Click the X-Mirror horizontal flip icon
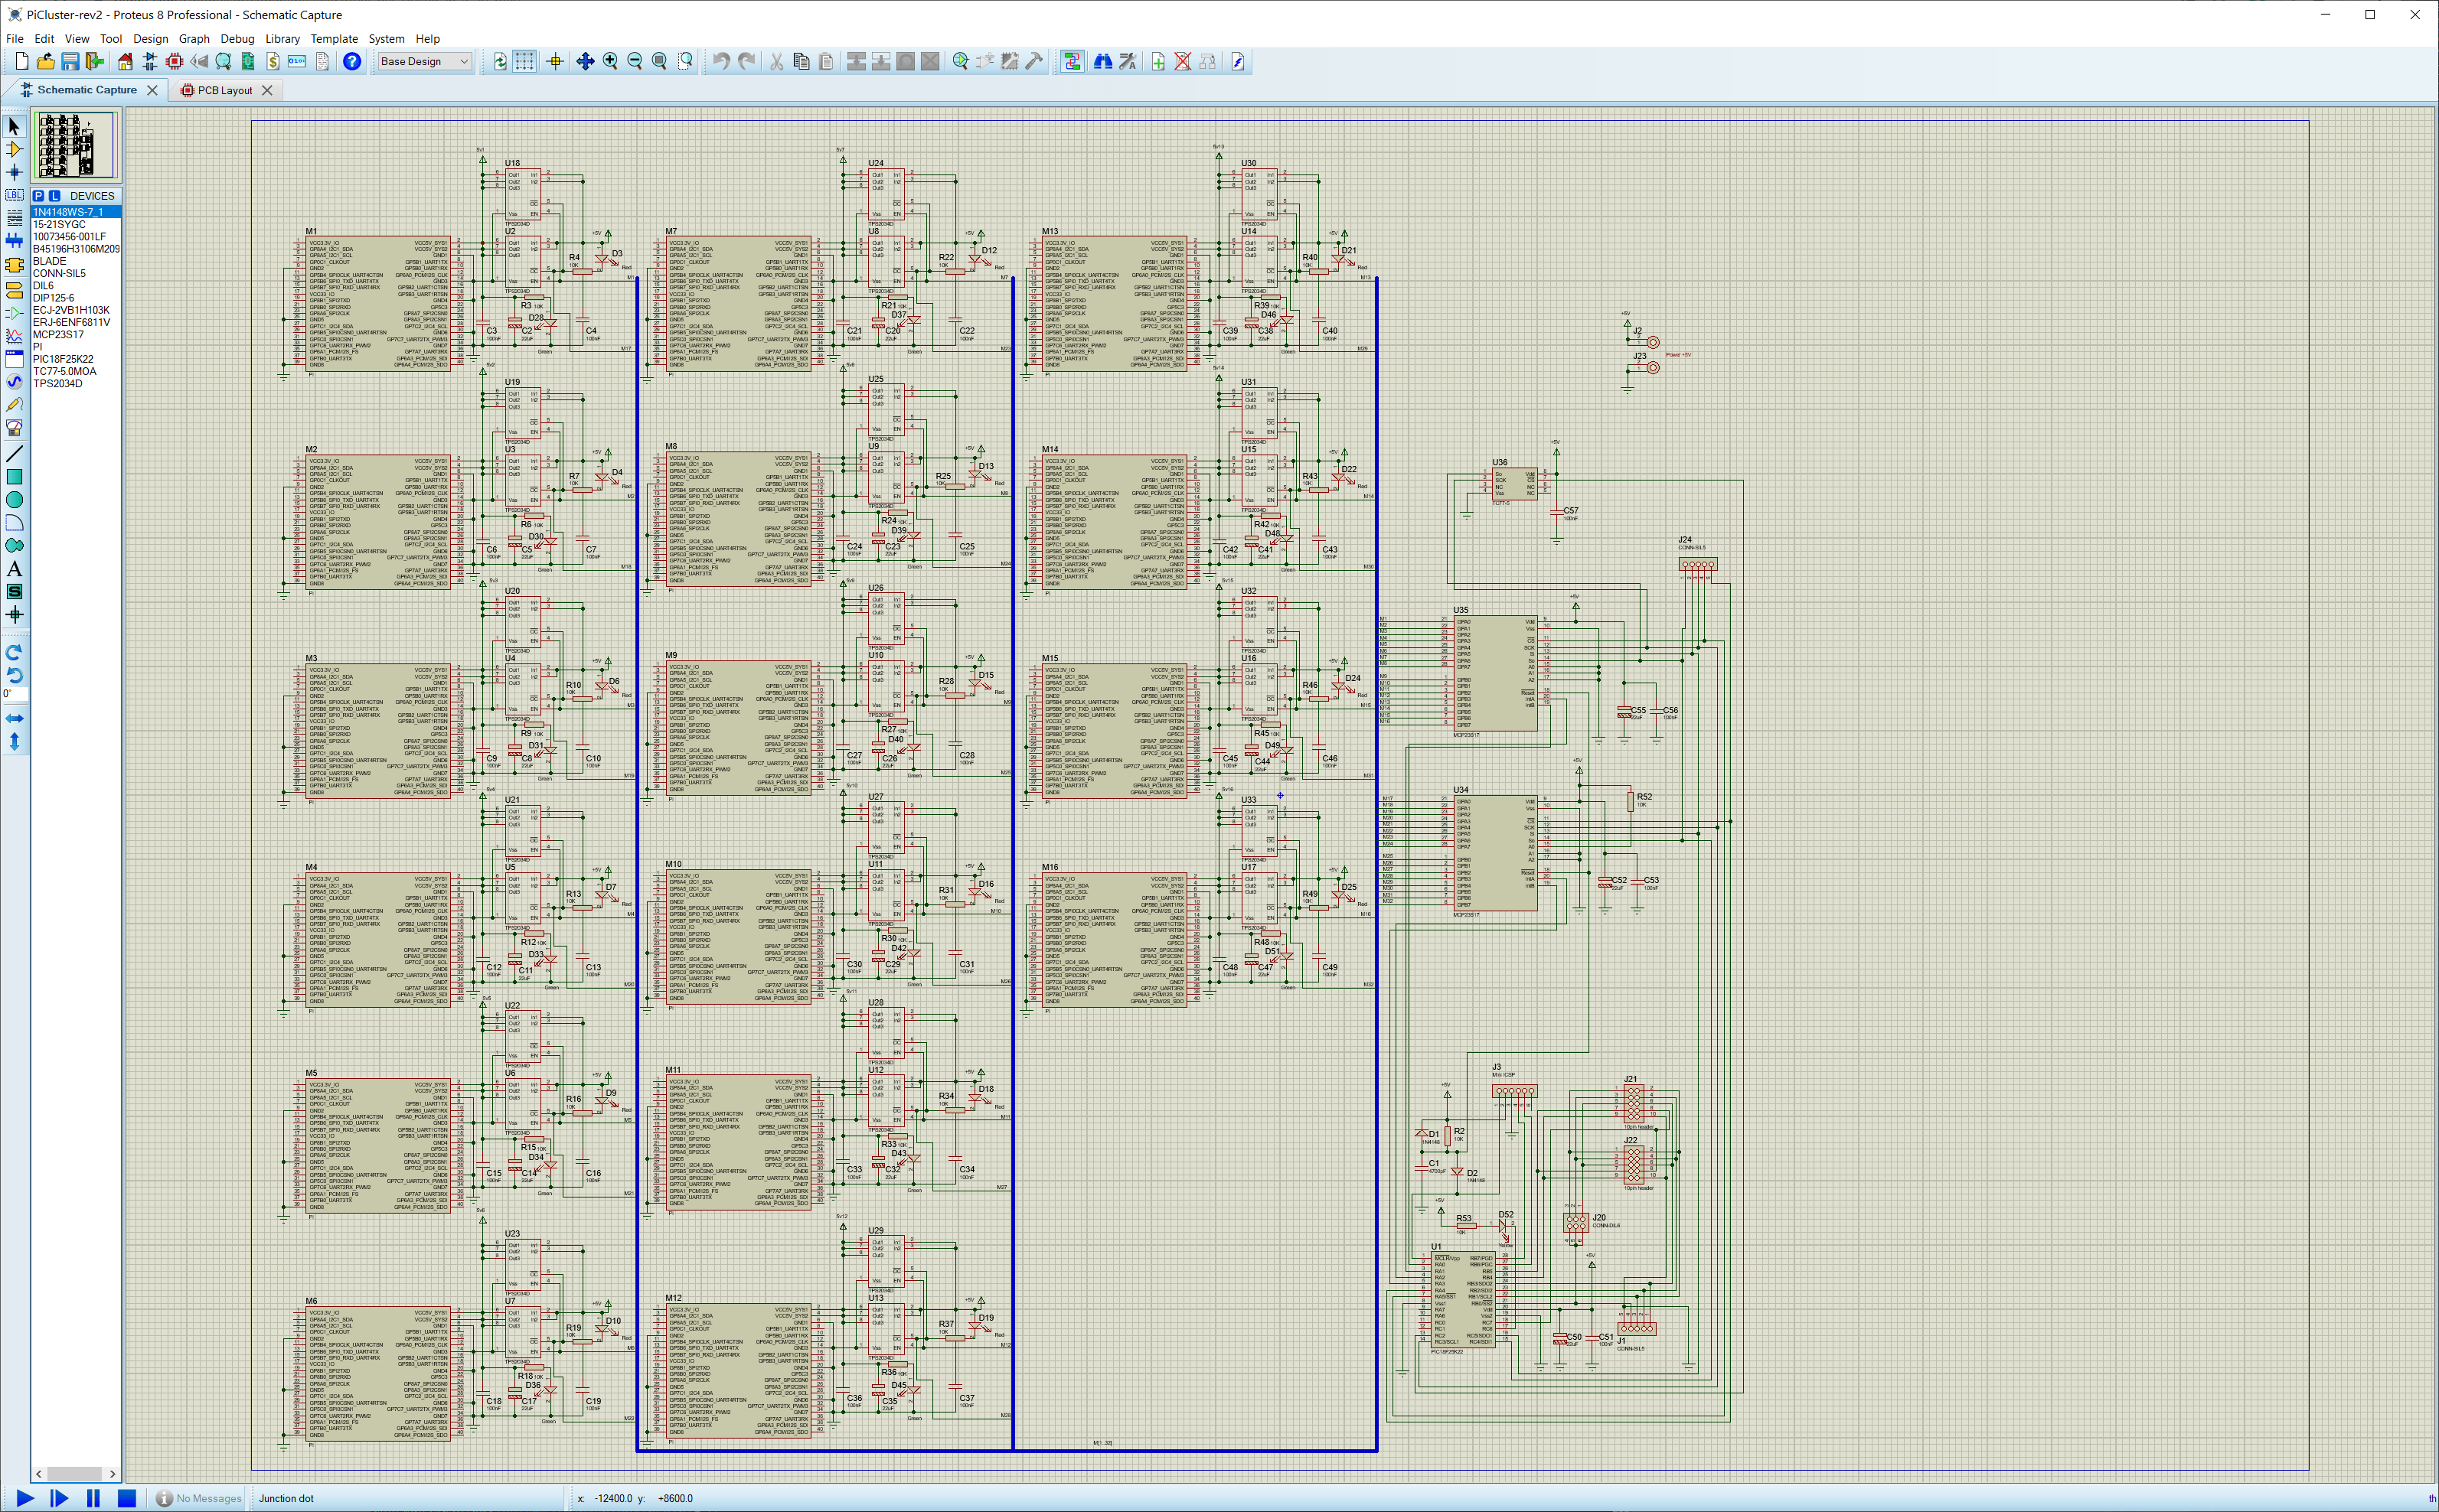The image size is (2439, 1512). pyautogui.click(x=14, y=718)
